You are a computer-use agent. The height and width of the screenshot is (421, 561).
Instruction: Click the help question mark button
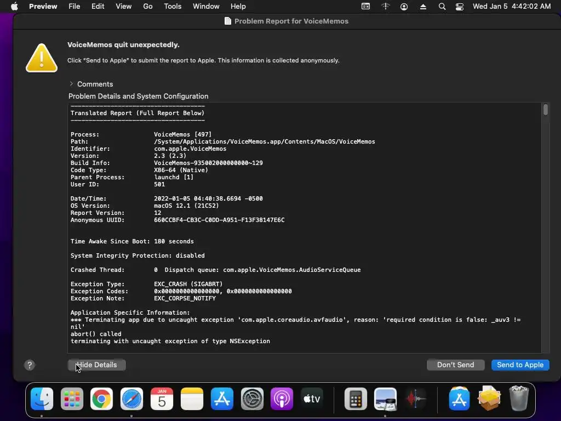coord(30,365)
